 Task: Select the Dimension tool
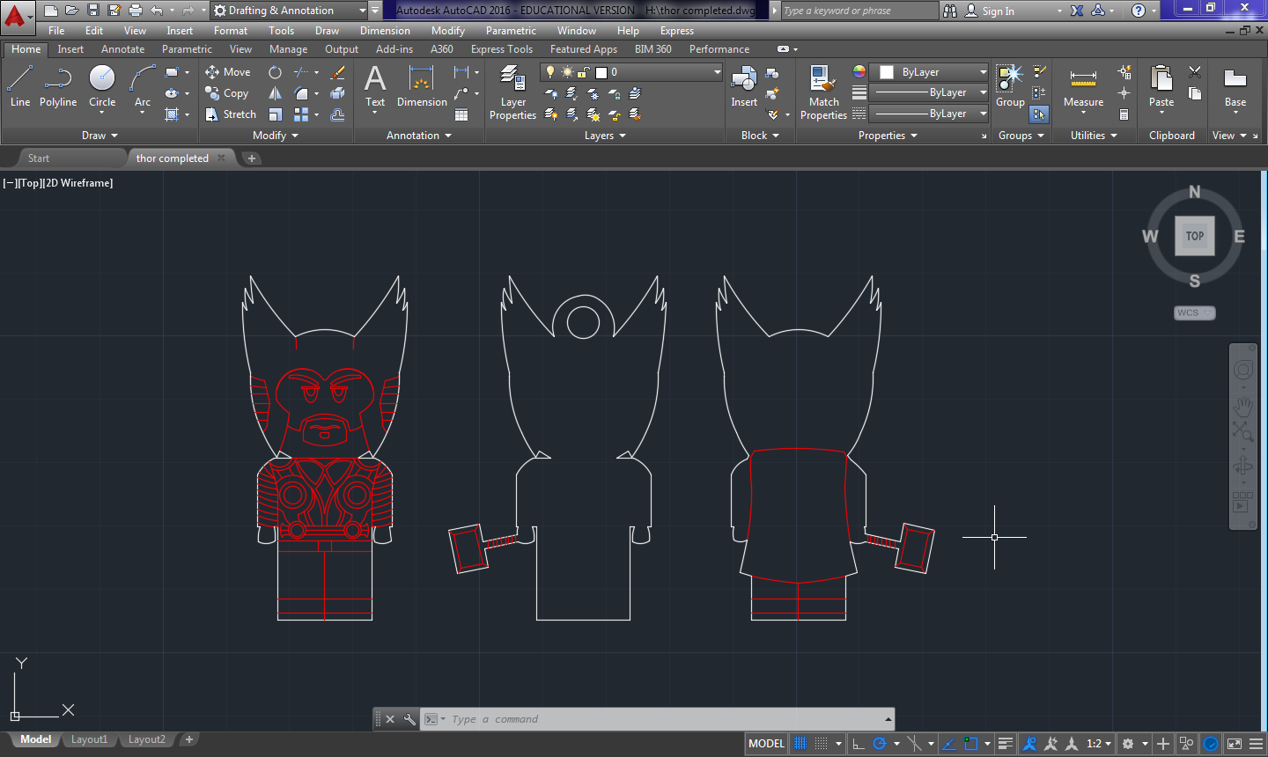[x=422, y=86]
